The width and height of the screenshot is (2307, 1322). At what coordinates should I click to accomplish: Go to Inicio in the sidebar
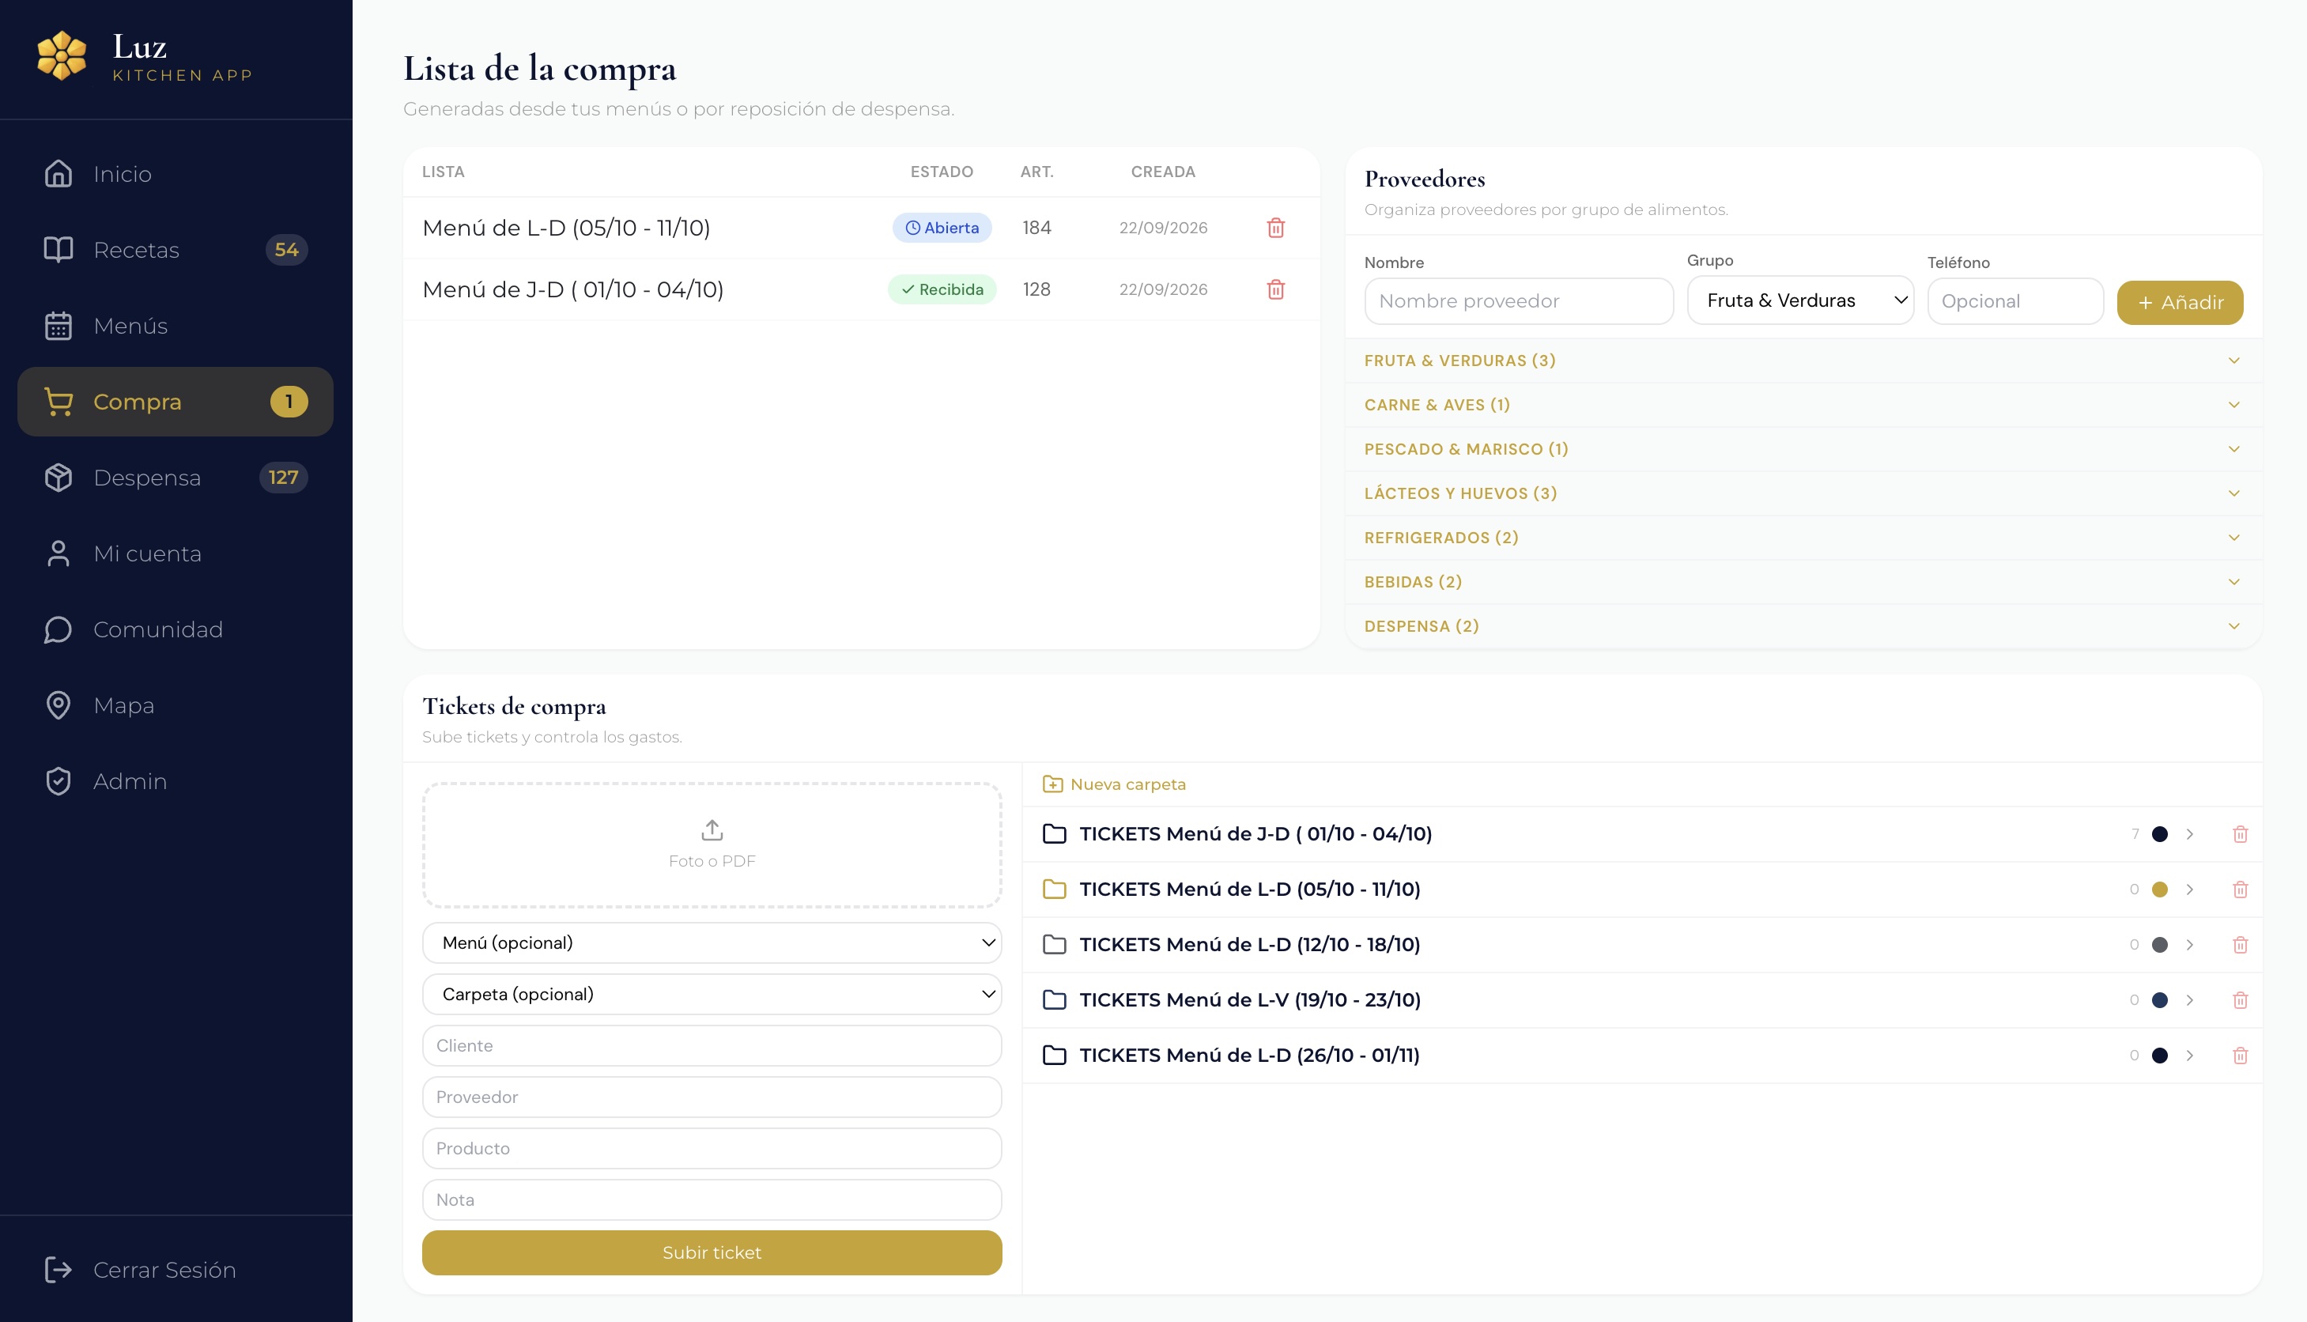click(176, 173)
